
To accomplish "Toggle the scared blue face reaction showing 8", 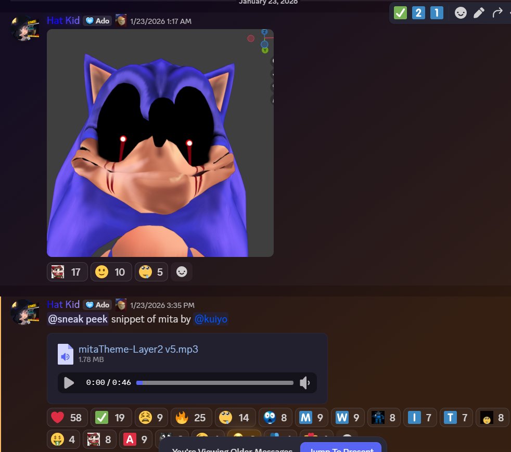I will pos(275,418).
